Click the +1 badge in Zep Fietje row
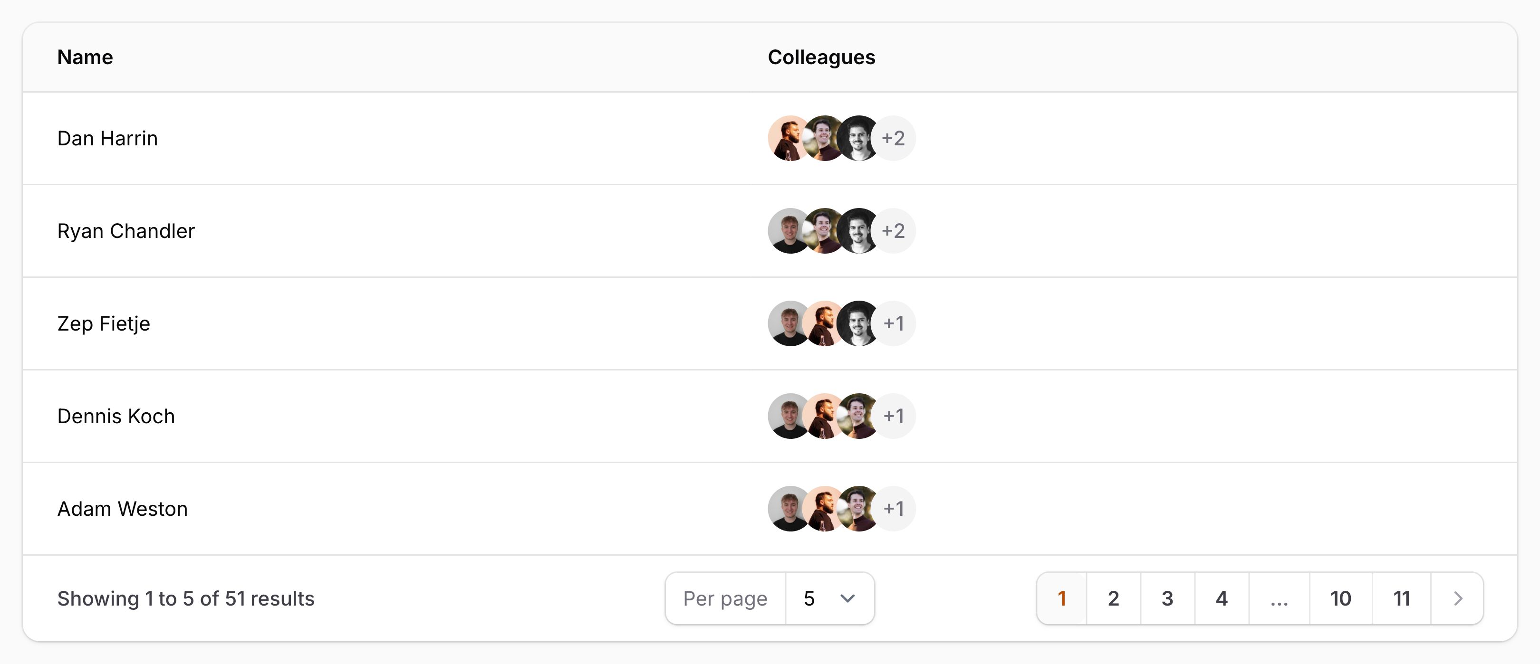Viewport: 1540px width, 664px height. 895,323
